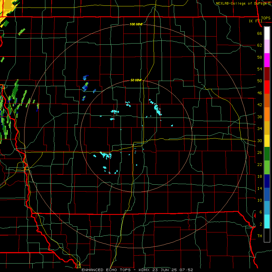Select legend value 38

pos(260,117)
